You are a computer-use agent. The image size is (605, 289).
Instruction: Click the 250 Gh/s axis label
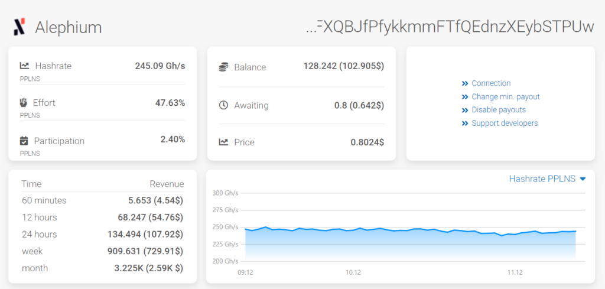coord(225,227)
